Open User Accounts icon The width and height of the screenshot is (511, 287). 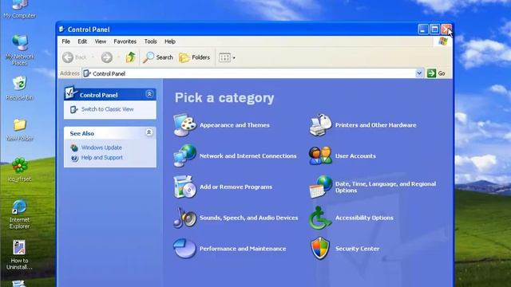point(320,156)
